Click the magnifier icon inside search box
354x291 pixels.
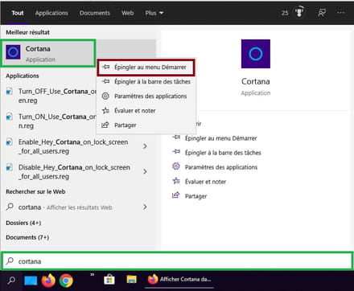click(10, 260)
